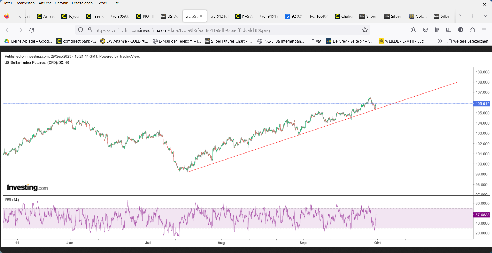Open a new tab with plus button

click(472, 16)
